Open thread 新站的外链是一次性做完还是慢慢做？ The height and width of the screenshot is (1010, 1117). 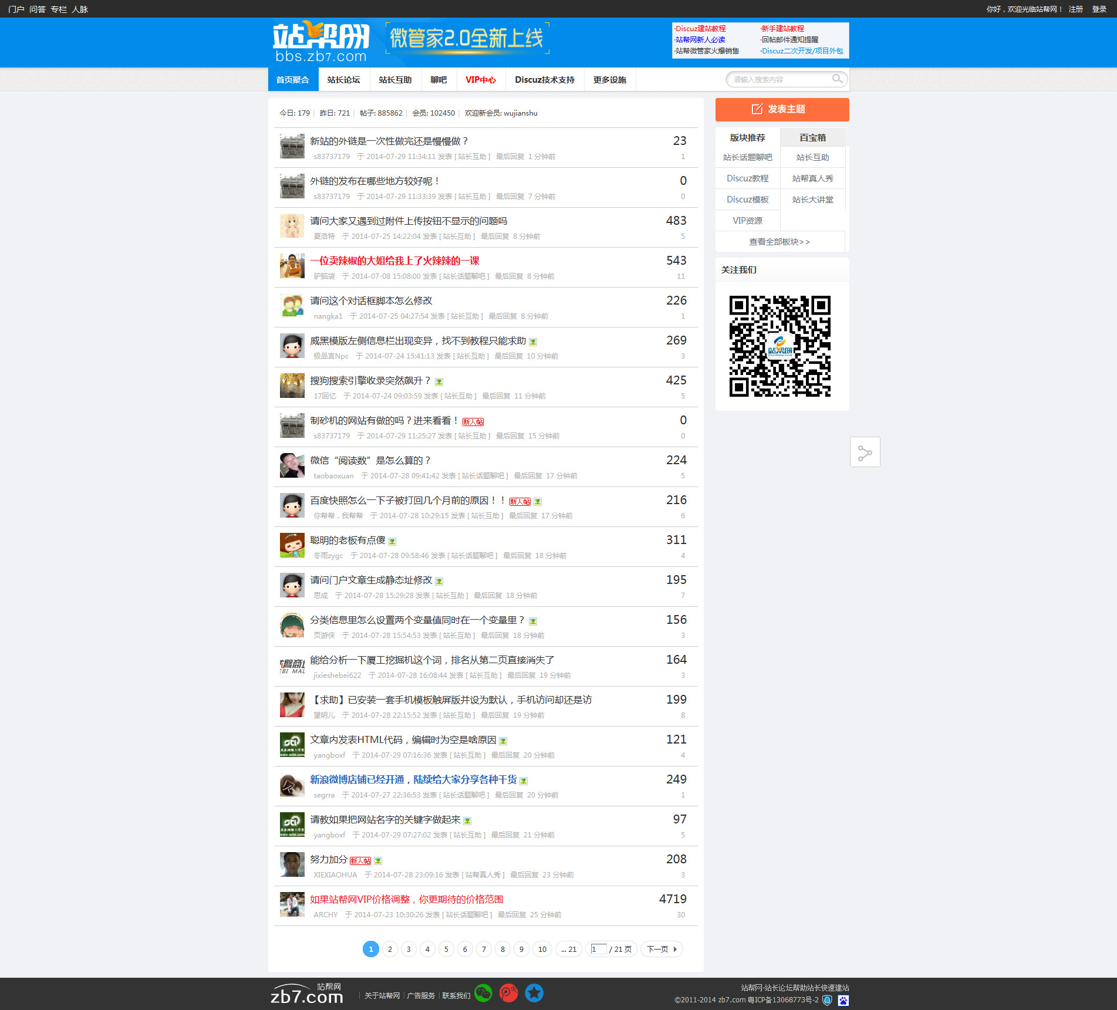(389, 141)
